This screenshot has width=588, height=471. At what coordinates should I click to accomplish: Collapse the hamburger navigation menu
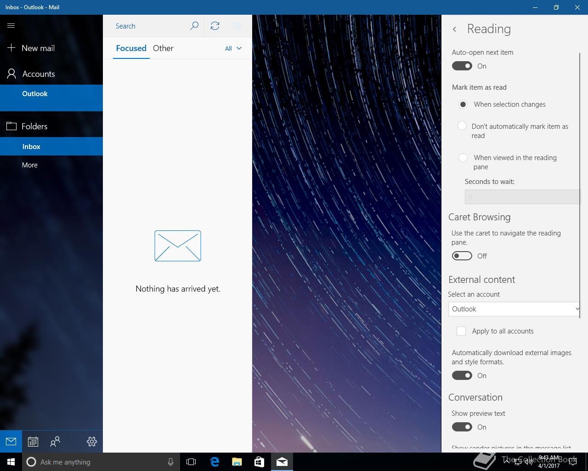coord(11,26)
